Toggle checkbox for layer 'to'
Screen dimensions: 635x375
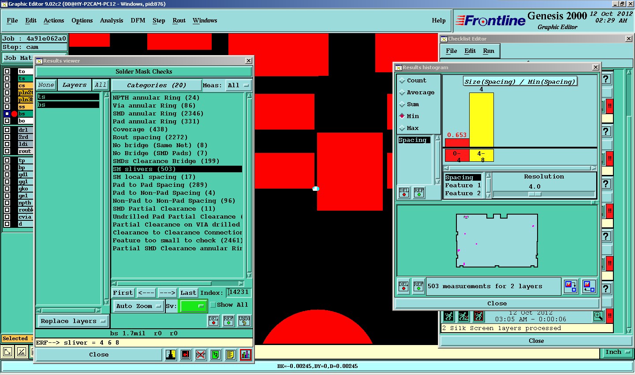point(7,71)
